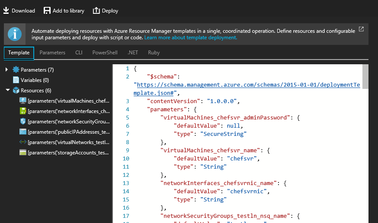Click the virtual machine resource icon
378x223 pixels.
22,101
